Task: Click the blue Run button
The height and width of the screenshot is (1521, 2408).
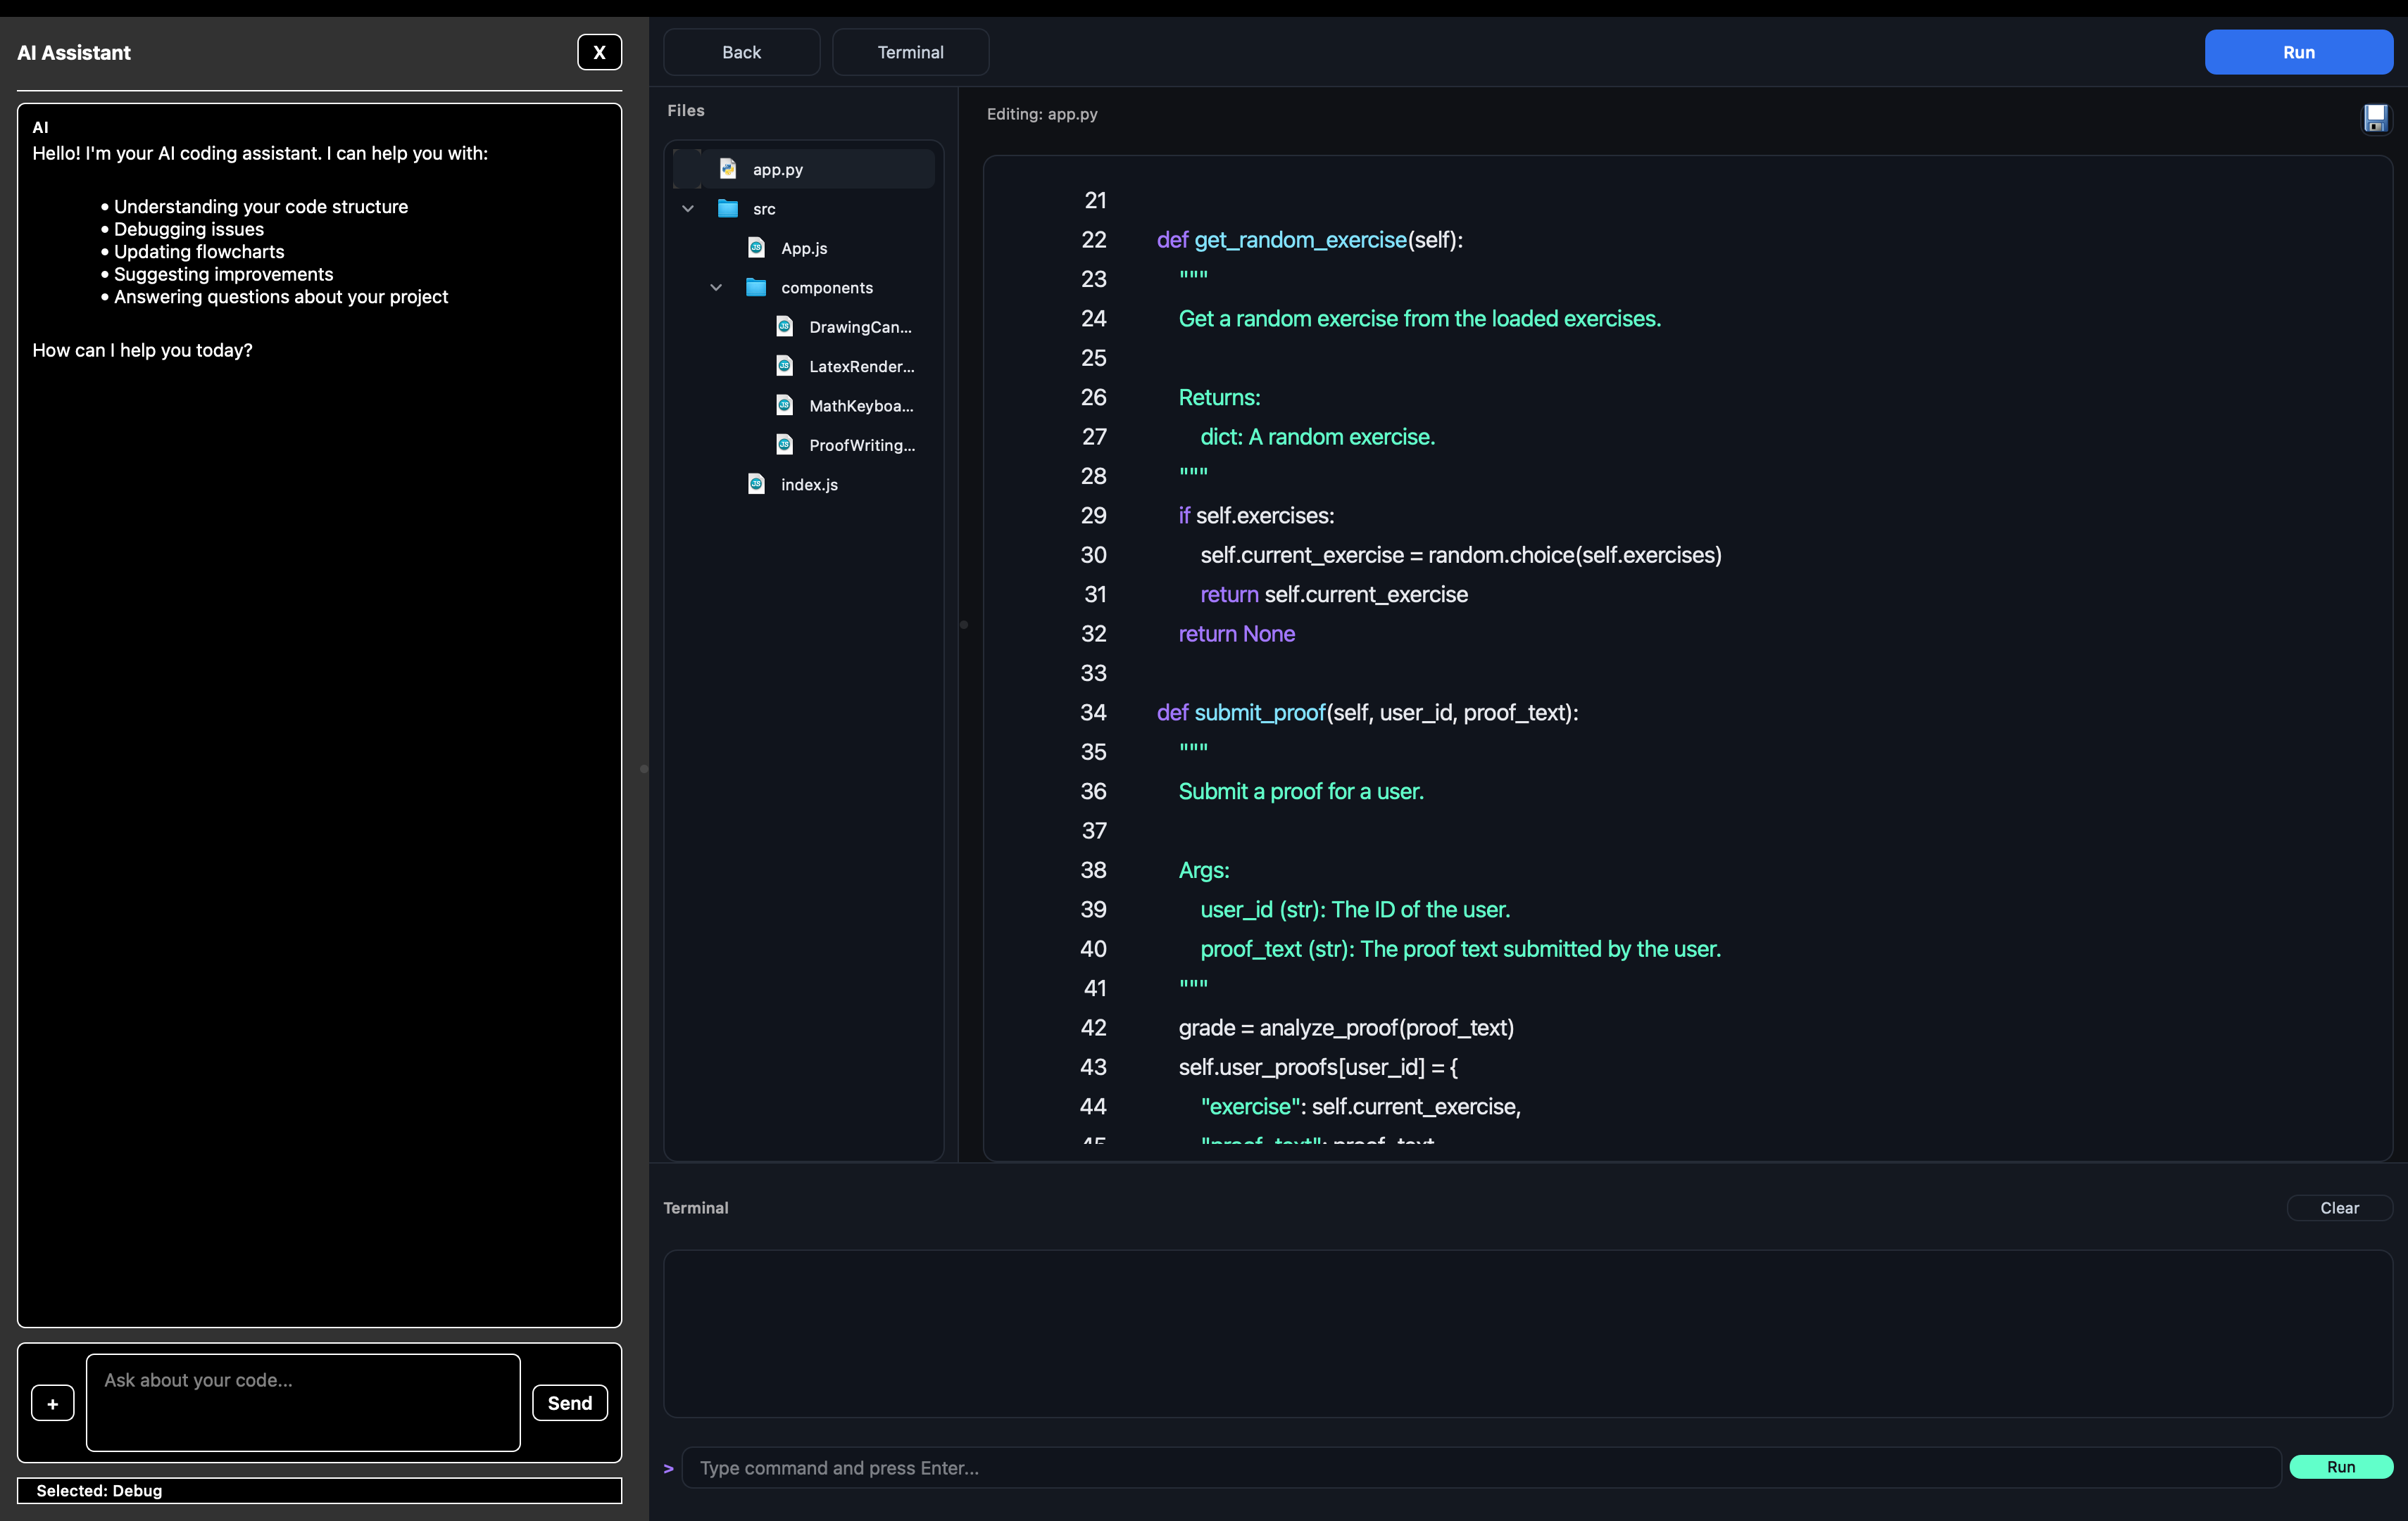Action: 2297,52
